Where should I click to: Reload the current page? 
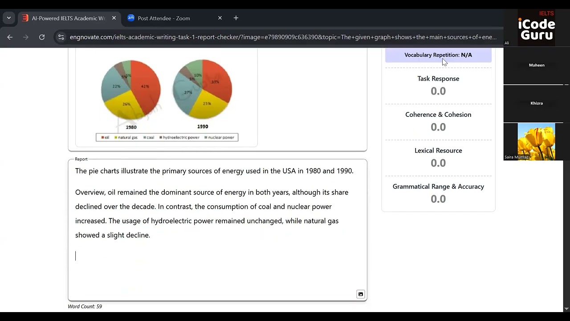point(42,37)
